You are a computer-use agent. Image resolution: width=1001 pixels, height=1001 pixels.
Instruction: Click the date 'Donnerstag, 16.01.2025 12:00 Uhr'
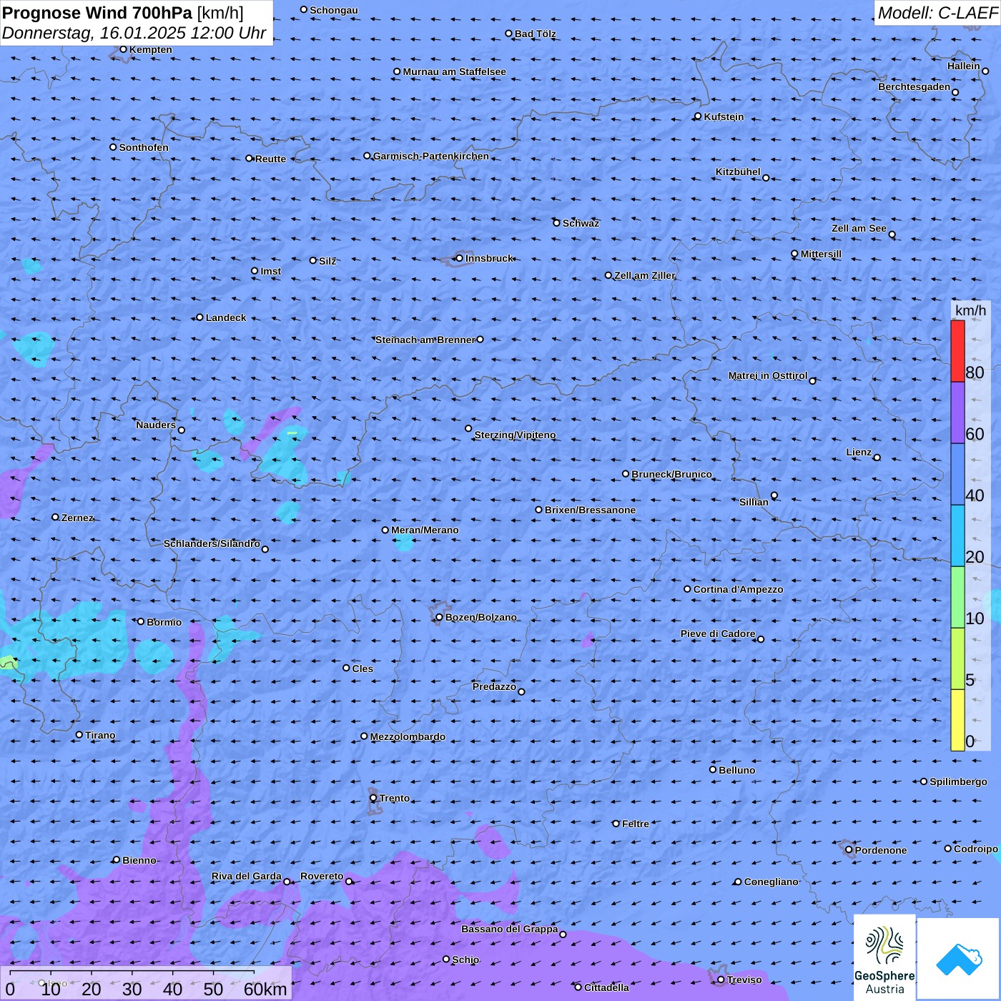point(134,33)
